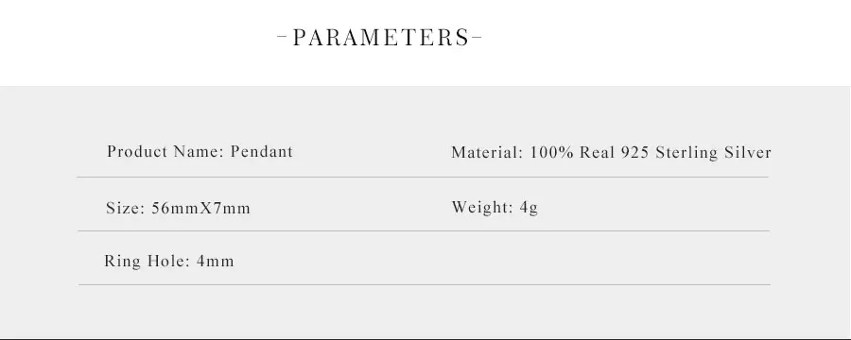The width and height of the screenshot is (851, 340).
Task: Click the 100% Real 925 Sterling Silver text
Action: [651, 152]
